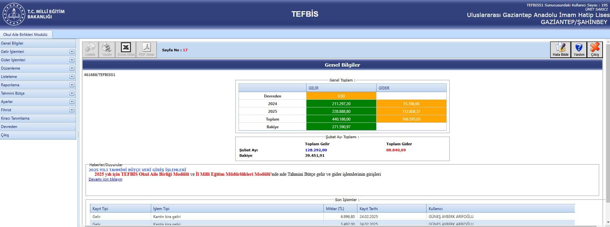The width and height of the screenshot is (610, 227).
Task: Select Çıkış in the sidebar menu
Action: (38, 135)
